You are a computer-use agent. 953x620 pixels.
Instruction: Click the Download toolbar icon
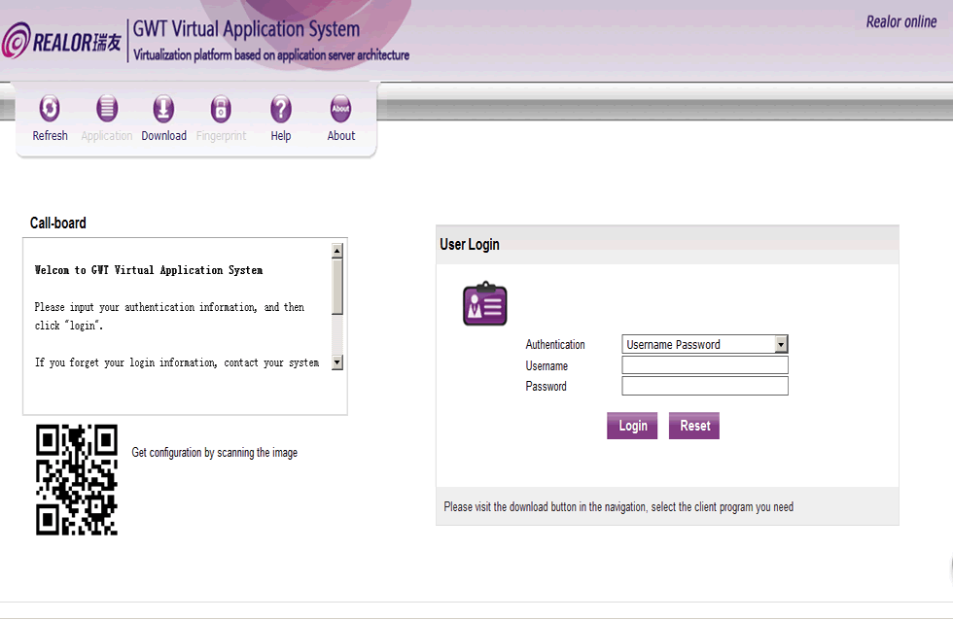(164, 108)
